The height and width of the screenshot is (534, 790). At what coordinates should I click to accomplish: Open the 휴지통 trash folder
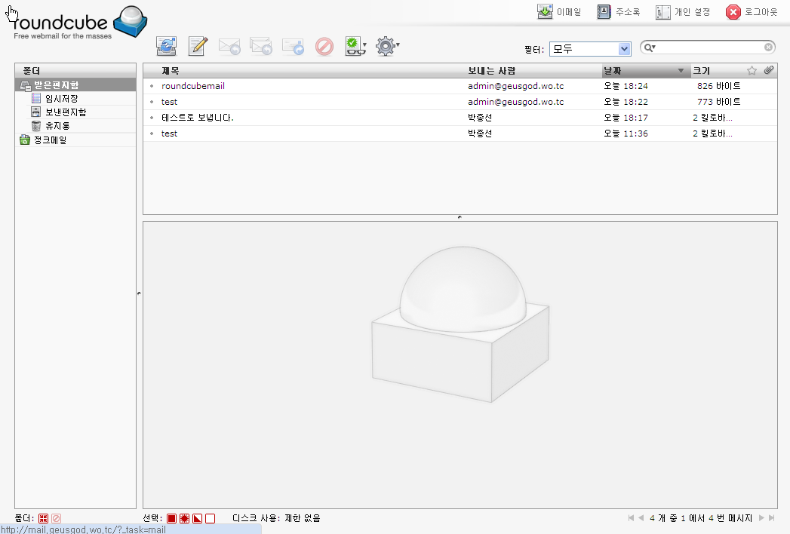(x=57, y=126)
